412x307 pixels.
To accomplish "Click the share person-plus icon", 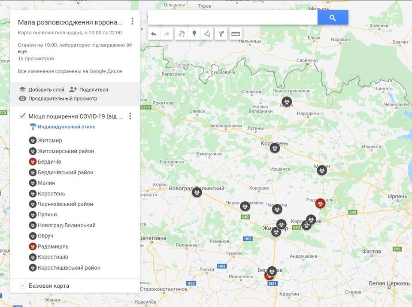I will coord(73,89).
